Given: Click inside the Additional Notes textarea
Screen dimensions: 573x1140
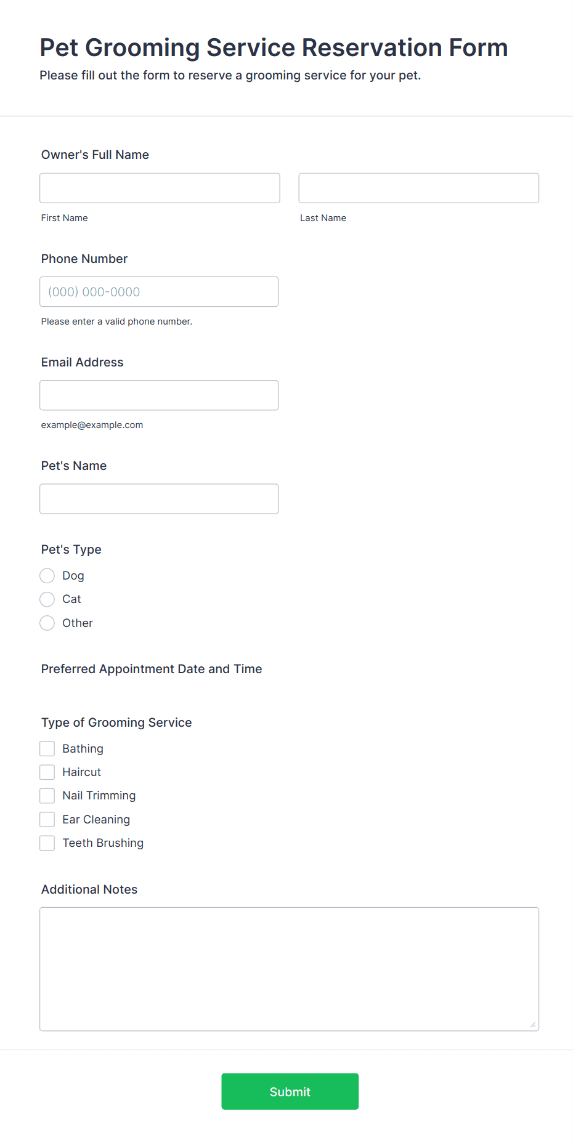Looking at the screenshot, I should pyautogui.click(x=289, y=968).
